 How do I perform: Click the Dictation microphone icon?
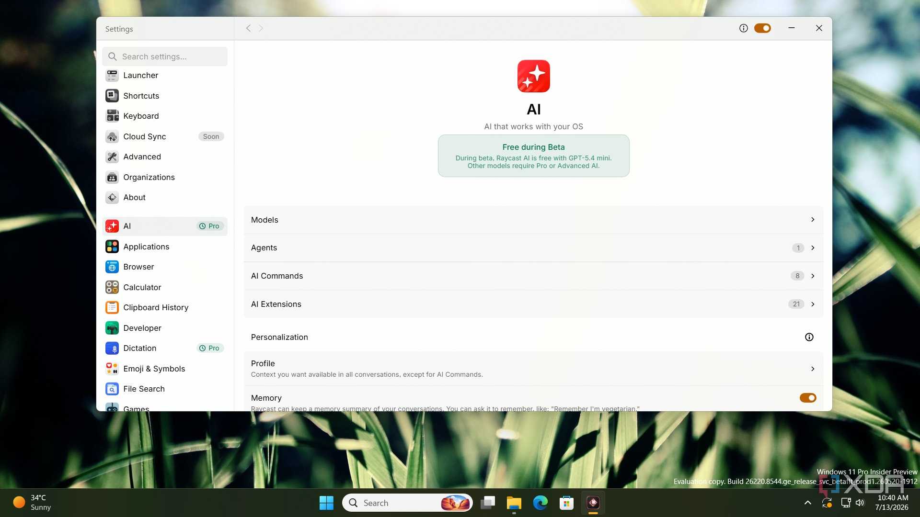(112, 348)
